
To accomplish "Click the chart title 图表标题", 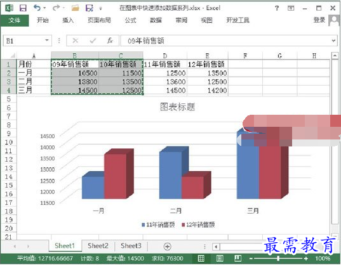I will 177,107.
